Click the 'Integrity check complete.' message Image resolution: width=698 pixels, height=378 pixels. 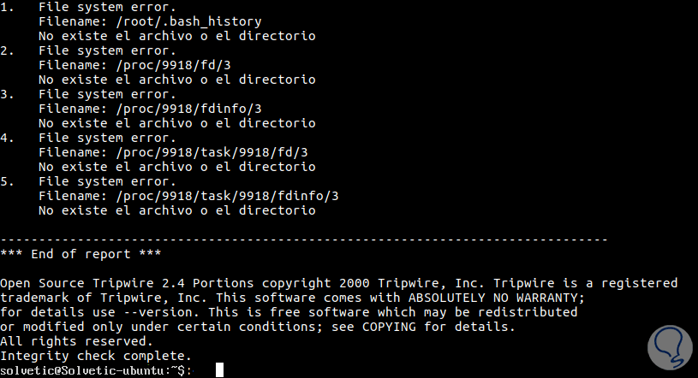coord(96,356)
